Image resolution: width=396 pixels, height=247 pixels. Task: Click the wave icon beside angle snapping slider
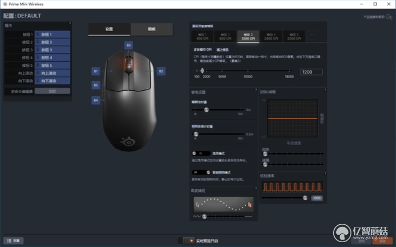tap(197, 216)
